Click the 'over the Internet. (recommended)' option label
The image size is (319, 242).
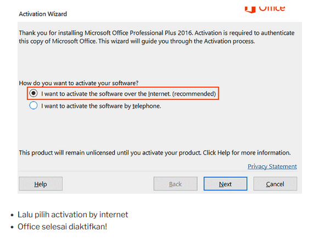click(128, 94)
